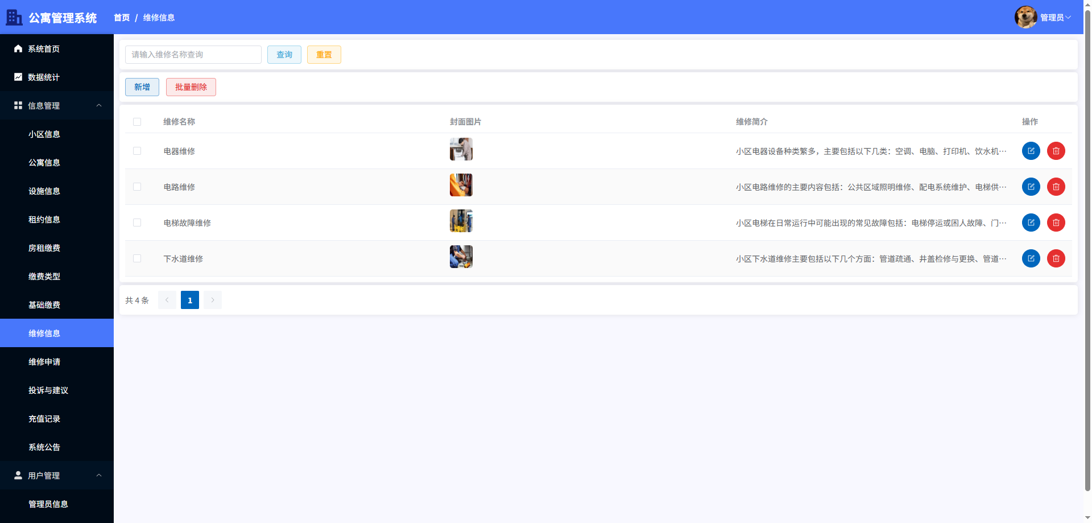
Task: Click the grid icon beside 信息管理
Action: [18, 105]
